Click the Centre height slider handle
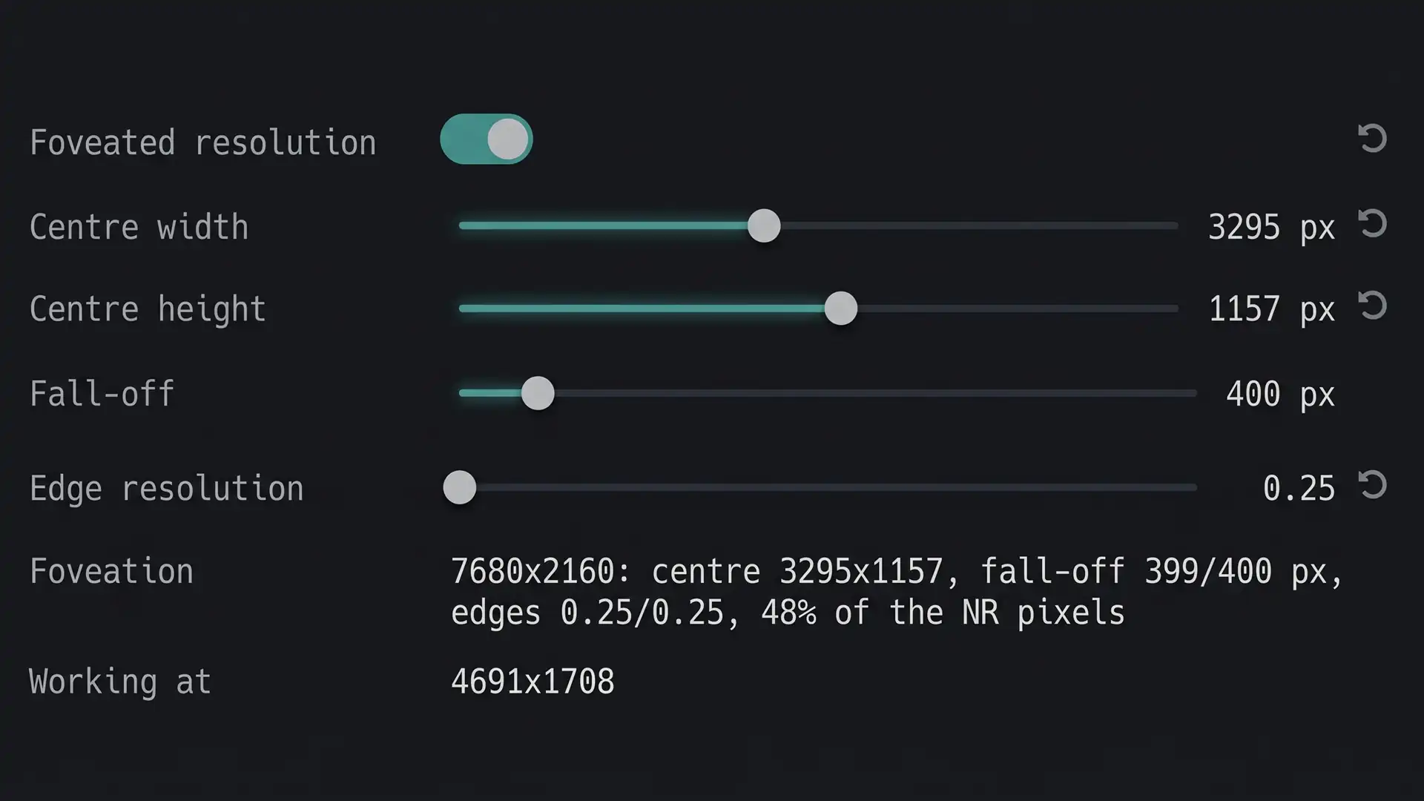Viewport: 1424px width, 801px height. click(841, 309)
